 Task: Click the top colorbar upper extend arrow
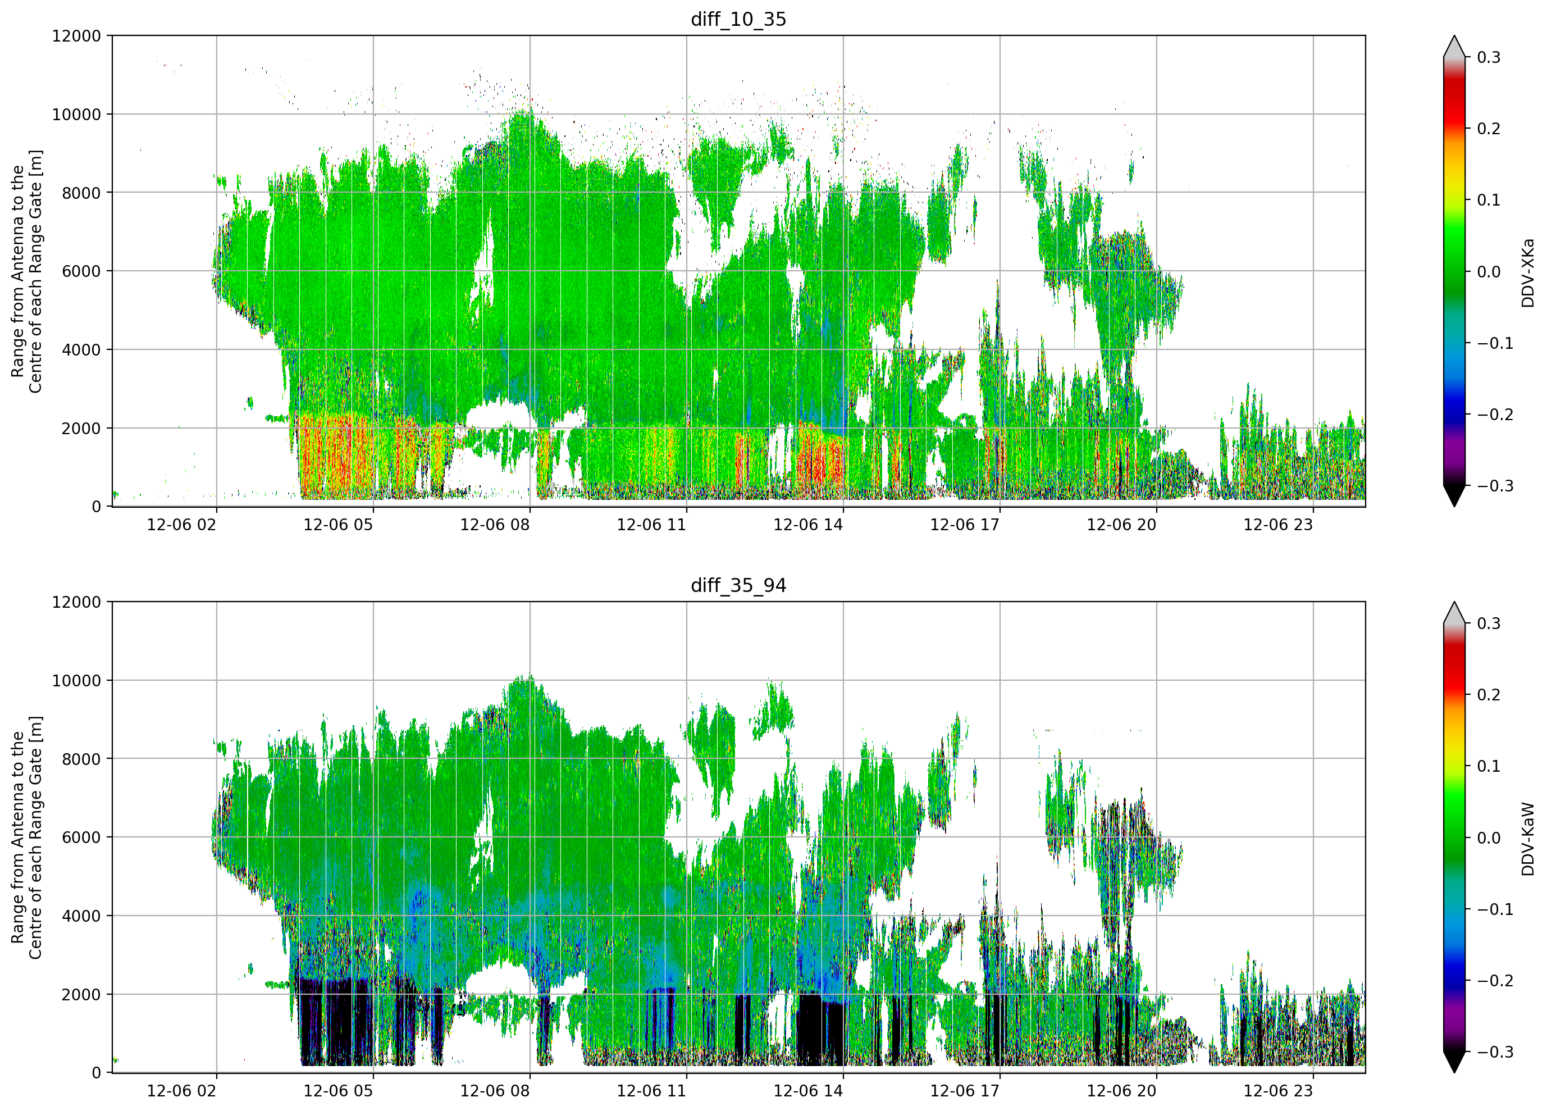point(1454,47)
